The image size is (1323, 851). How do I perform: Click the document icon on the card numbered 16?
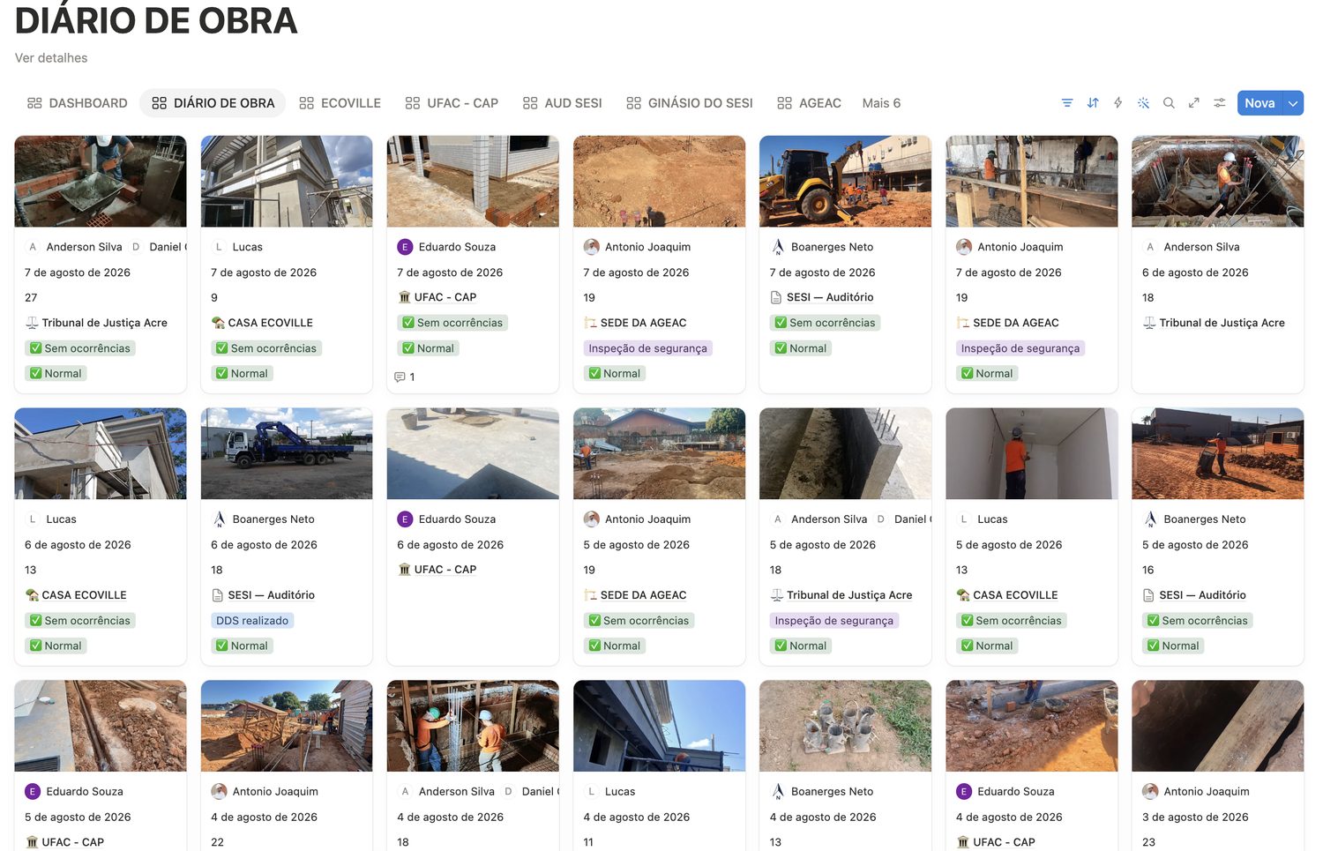1148,595
